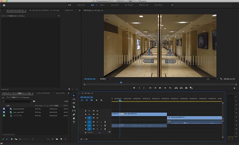239x145 pixels.
Task: Select the Hand tool
Action: [x=74, y=118]
